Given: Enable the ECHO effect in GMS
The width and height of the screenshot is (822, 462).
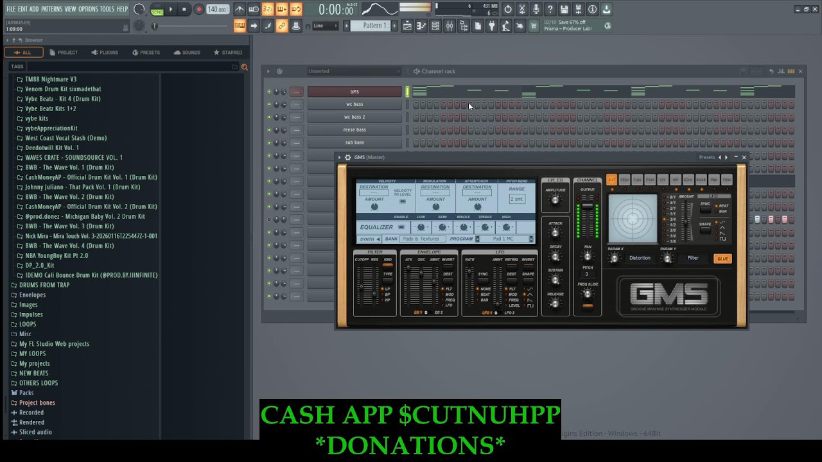Looking at the screenshot, I should (688, 180).
